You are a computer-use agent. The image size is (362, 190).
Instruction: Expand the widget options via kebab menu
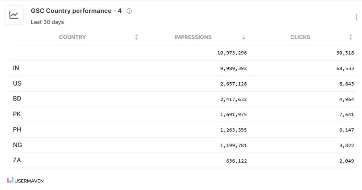(x=356, y=17)
